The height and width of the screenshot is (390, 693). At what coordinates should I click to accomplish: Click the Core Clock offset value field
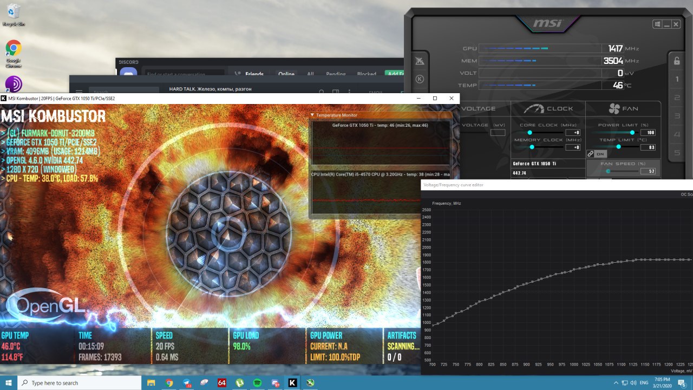tap(573, 133)
